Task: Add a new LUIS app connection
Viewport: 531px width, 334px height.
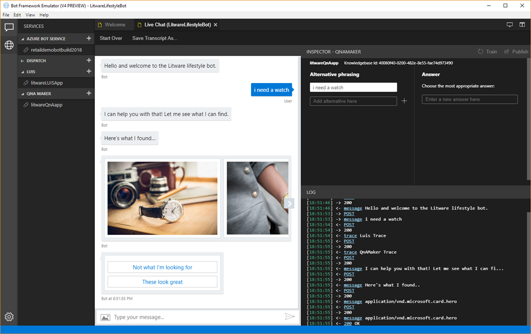Action: [x=89, y=71]
